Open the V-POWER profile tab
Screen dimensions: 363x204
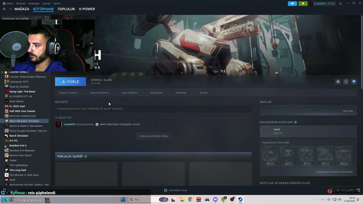[87, 9]
